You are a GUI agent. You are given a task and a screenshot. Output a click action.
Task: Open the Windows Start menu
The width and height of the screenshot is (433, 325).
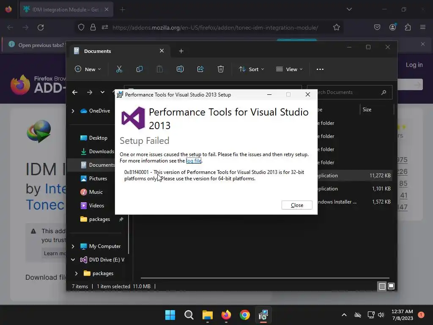[x=170, y=315]
